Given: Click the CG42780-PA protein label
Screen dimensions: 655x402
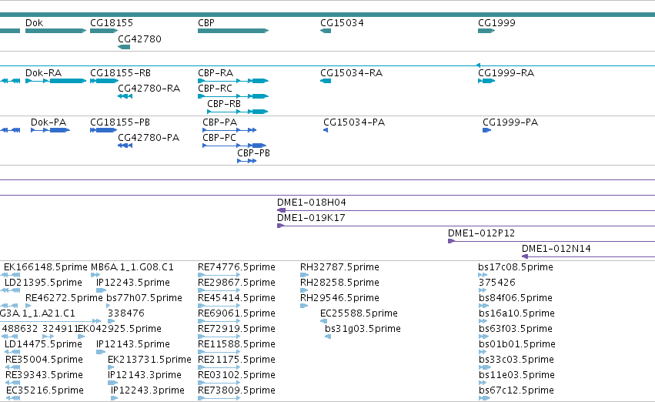Looking at the screenshot, I should point(149,138).
